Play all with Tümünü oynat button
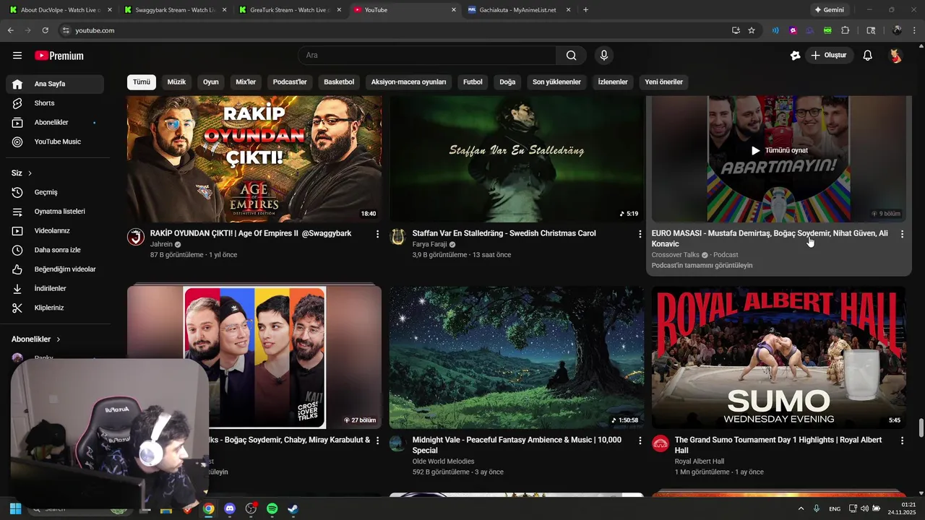This screenshot has height=520, width=925. pyautogui.click(x=779, y=150)
